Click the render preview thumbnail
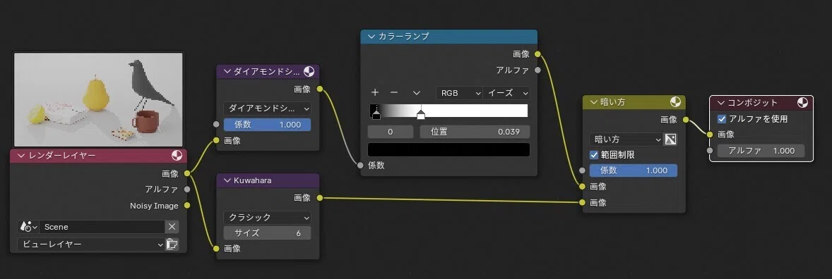Screen dimensions: 832x279 98,99
